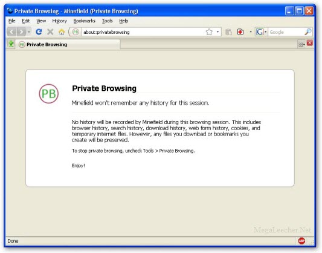
Task: Open the View menu
Action: 41,21
